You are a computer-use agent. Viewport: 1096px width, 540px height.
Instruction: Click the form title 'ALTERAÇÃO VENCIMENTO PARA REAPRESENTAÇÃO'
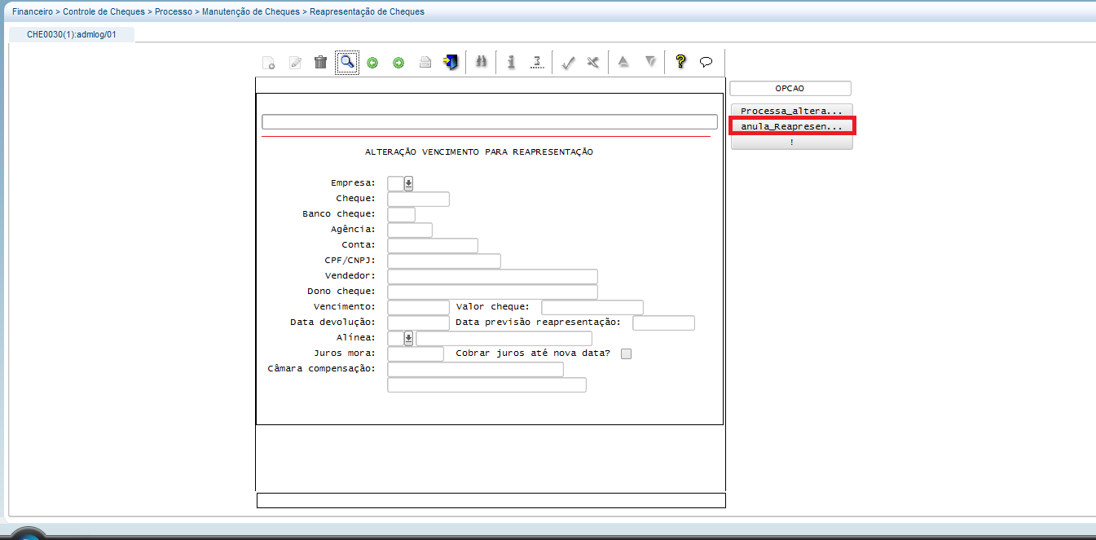(479, 151)
